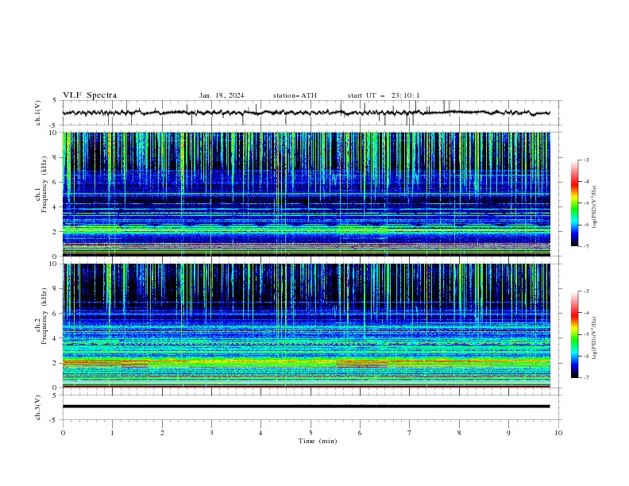
Task: Open the ch.2 spectrogram panel
Action: pyautogui.click(x=307, y=326)
